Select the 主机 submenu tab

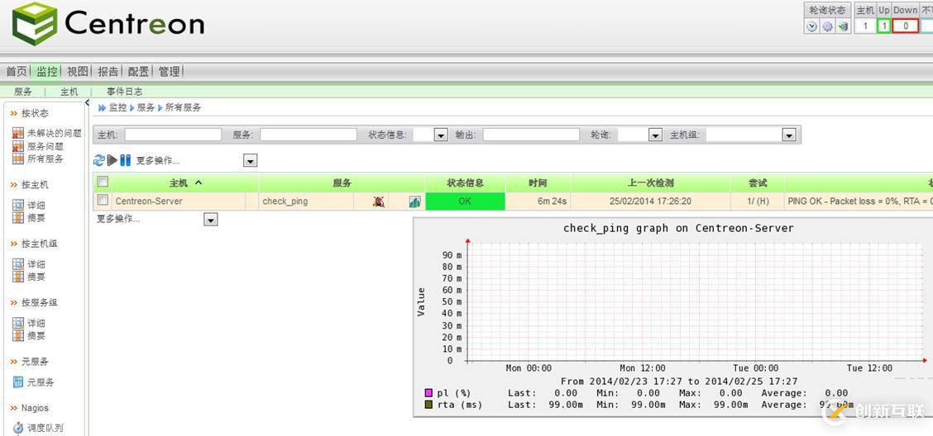[69, 92]
